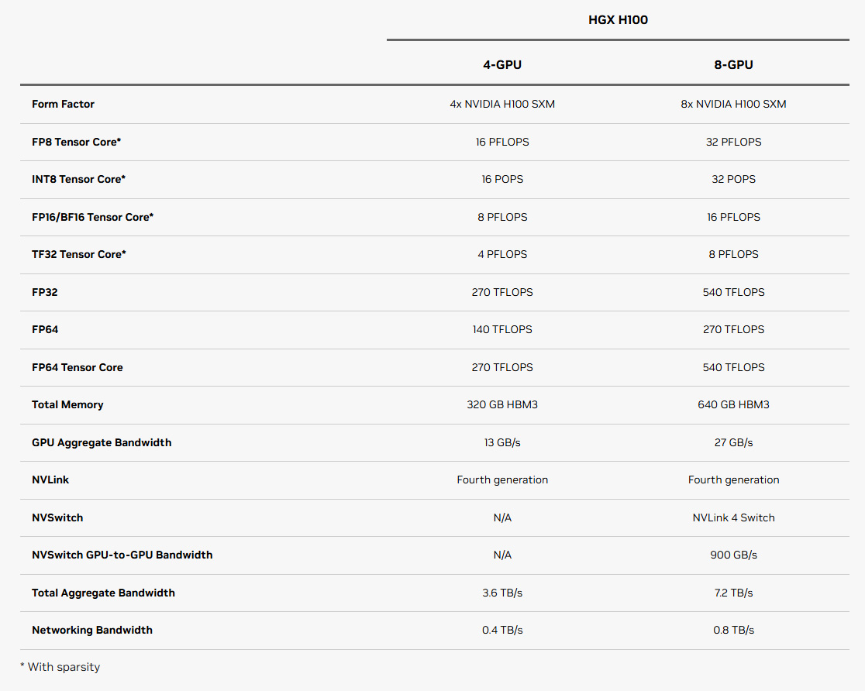The width and height of the screenshot is (865, 691).
Task: Click the Networking Bandwidth row label
Action: coord(92,631)
